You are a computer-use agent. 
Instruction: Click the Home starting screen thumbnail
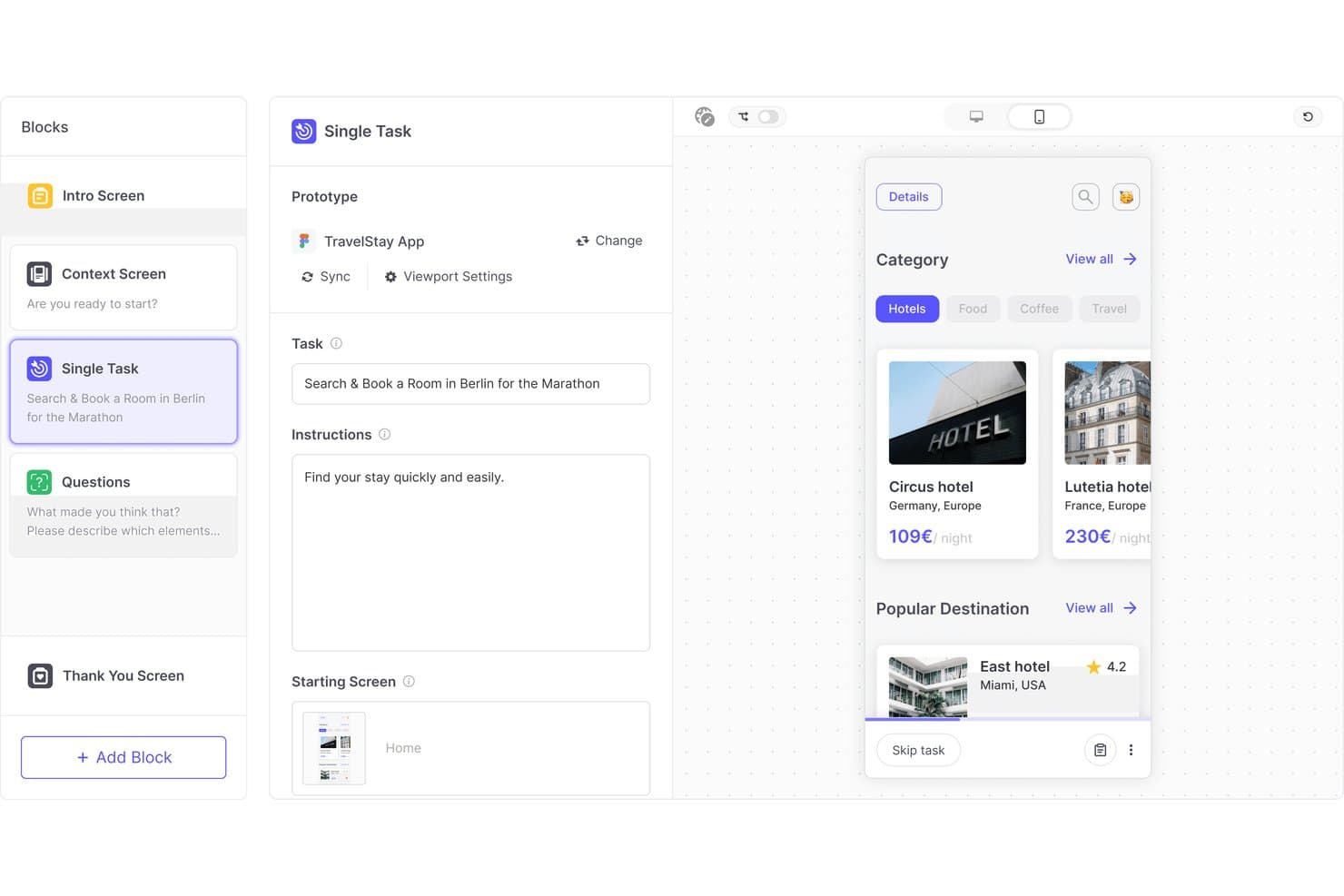pos(334,748)
